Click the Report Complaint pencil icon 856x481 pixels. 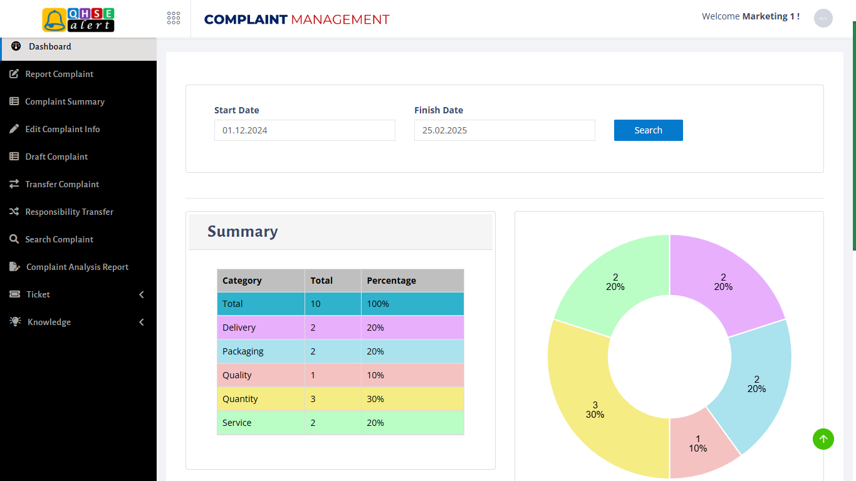point(14,73)
